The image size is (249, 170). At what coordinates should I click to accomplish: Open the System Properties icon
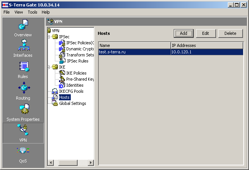tap(24, 109)
